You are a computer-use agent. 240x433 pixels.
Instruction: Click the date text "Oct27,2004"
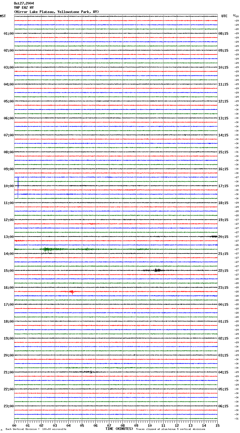pyautogui.click(x=24, y=3)
